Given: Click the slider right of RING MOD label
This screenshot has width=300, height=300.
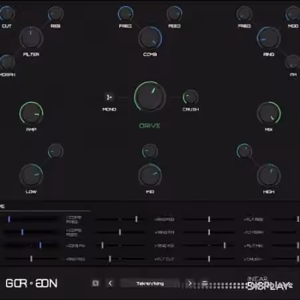Looking at the screenshot, I should coord(209,219).
